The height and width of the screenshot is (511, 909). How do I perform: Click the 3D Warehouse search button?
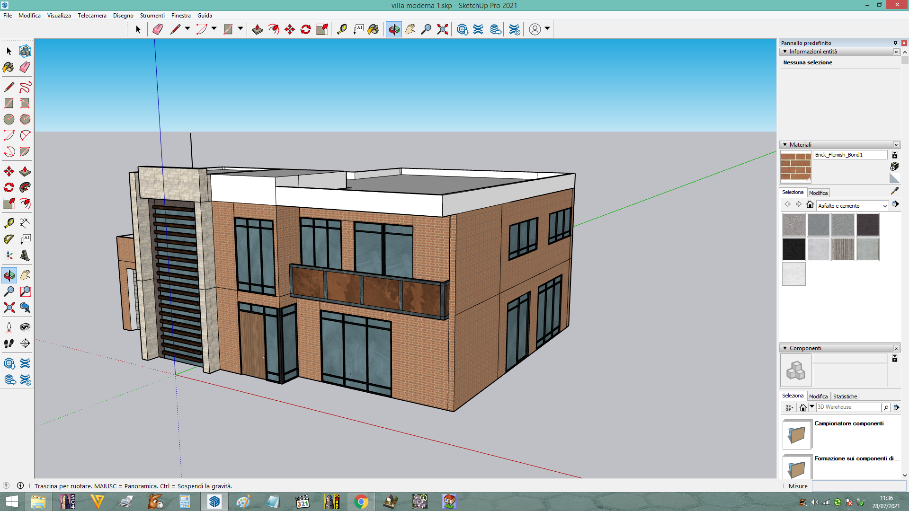tap(886, 407)
